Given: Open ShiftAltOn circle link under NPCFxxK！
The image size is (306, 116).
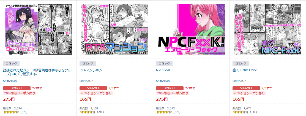Looking at the screenshot, I should (163, 81).
